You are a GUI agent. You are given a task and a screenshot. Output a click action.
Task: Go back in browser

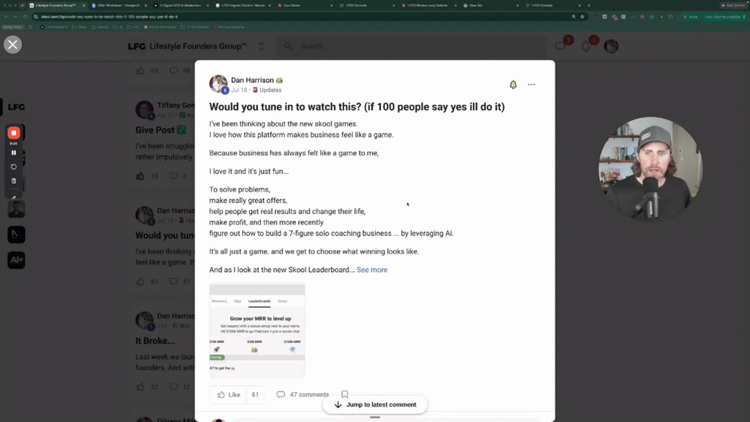(x=6, y=17)
